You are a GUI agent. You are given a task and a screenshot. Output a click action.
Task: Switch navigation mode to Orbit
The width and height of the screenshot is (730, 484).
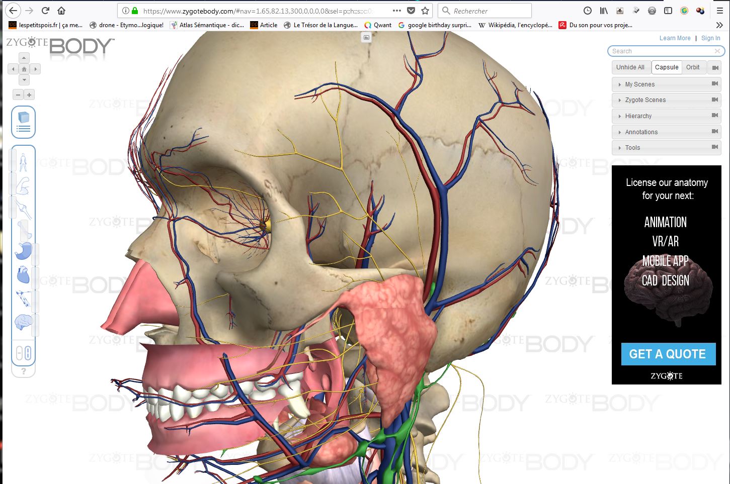693,67
